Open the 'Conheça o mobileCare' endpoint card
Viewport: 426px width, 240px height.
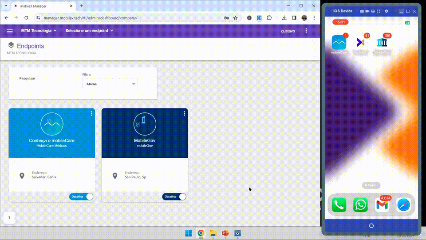coord(51,133)
